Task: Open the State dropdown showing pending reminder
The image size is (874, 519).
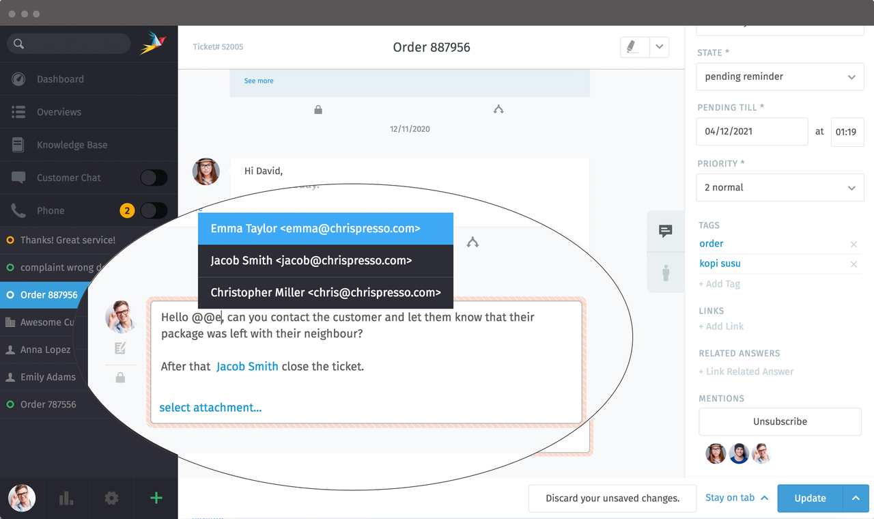Action: click(x=780, y=76)
